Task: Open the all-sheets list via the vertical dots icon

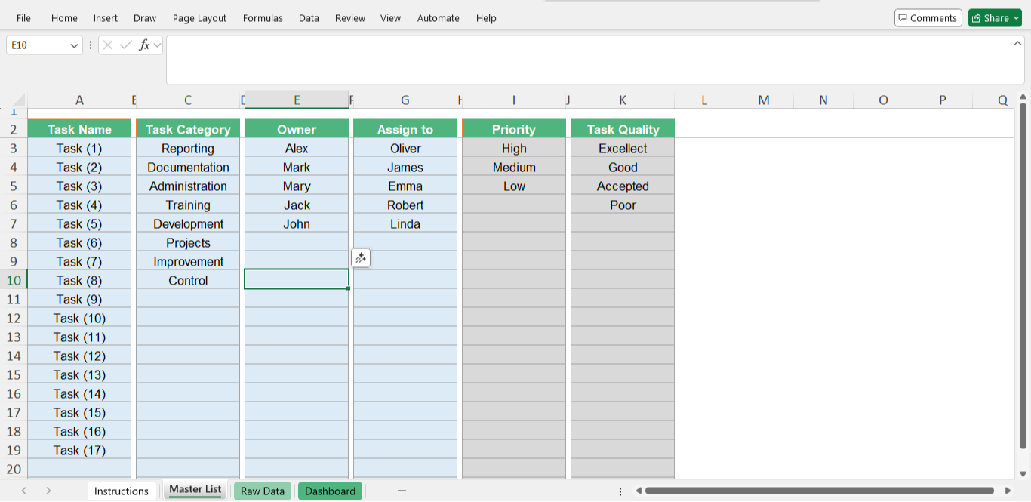Action: click(620, 491)
